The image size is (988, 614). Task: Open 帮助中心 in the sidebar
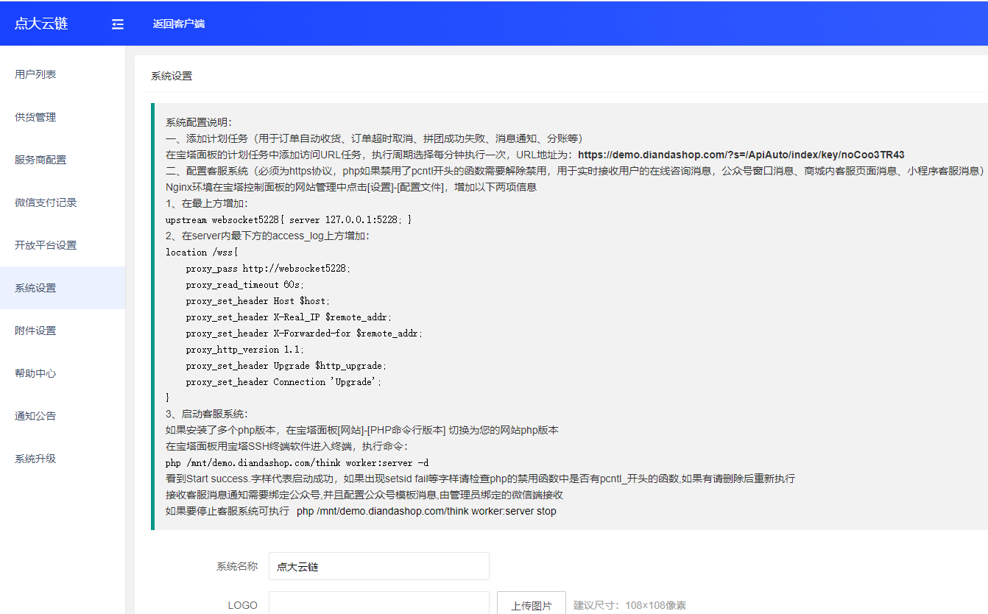click(x=63, y=373)
